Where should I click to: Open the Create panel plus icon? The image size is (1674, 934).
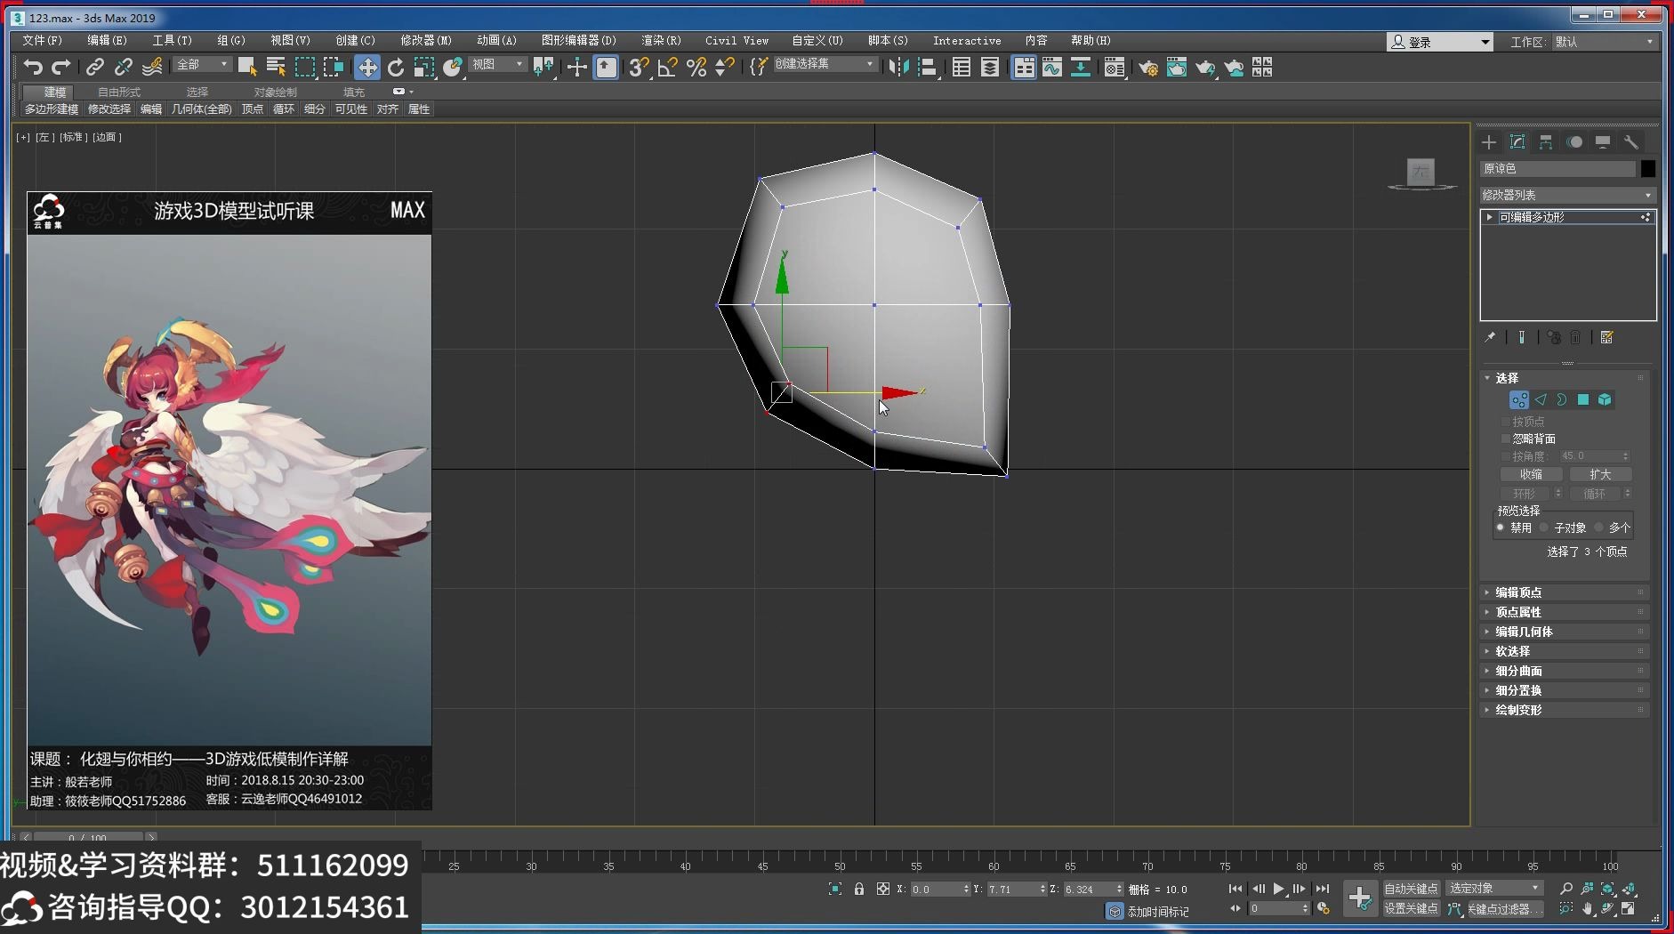tap(1489, 141)
